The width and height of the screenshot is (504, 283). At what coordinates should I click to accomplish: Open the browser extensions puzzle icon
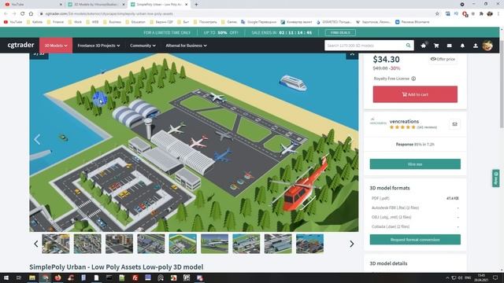(481, 14)
